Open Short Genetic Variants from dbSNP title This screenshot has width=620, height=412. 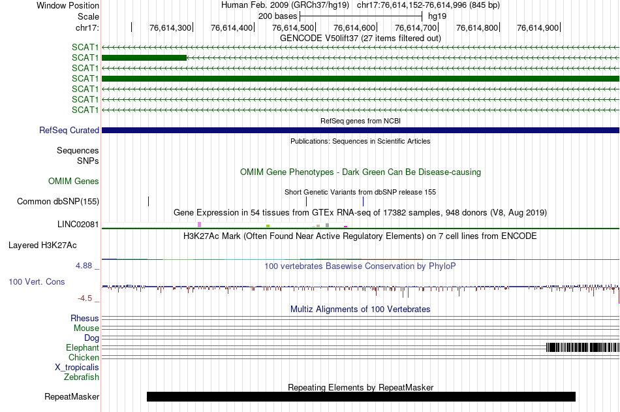click(x=360, y=192)
